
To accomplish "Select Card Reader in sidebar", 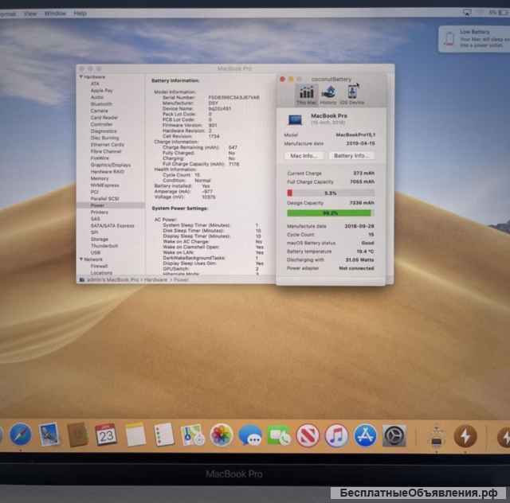I will 104,118.
